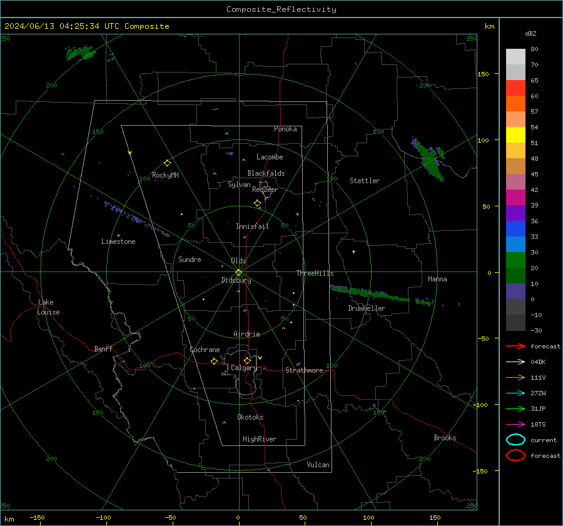The image size is (563, 526).
Task: Click the red forecast arrow in legend
Action: click(x=515, y=346)
